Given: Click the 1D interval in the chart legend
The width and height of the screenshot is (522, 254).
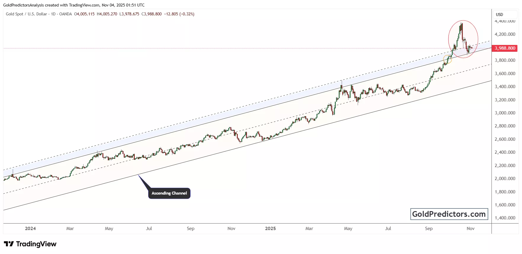Looking at the screenshot, I should [x=53, y=14].
